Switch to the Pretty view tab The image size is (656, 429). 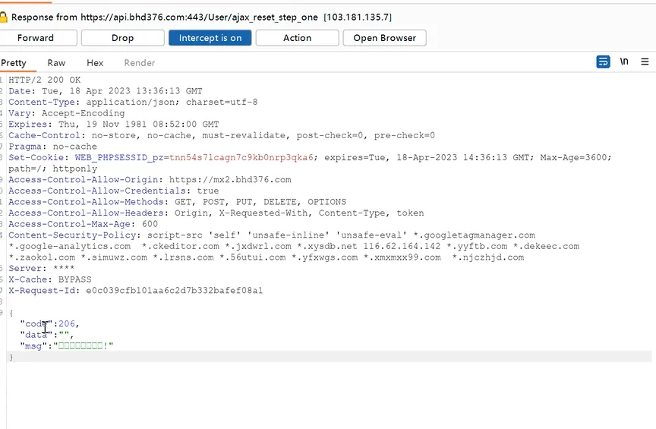(14, 63)
